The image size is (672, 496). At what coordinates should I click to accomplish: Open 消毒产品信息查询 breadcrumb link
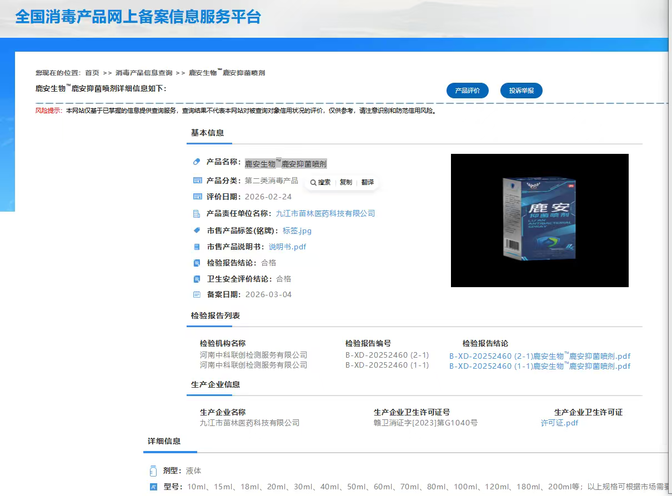[x=144, y=73]
